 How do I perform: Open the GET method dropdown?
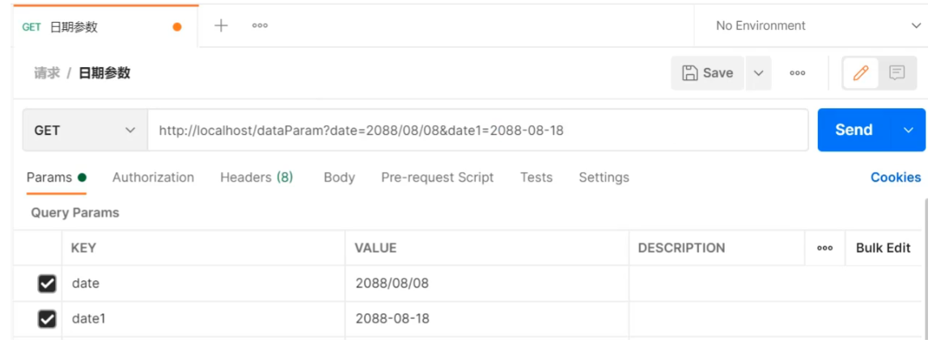coord(85,130)
